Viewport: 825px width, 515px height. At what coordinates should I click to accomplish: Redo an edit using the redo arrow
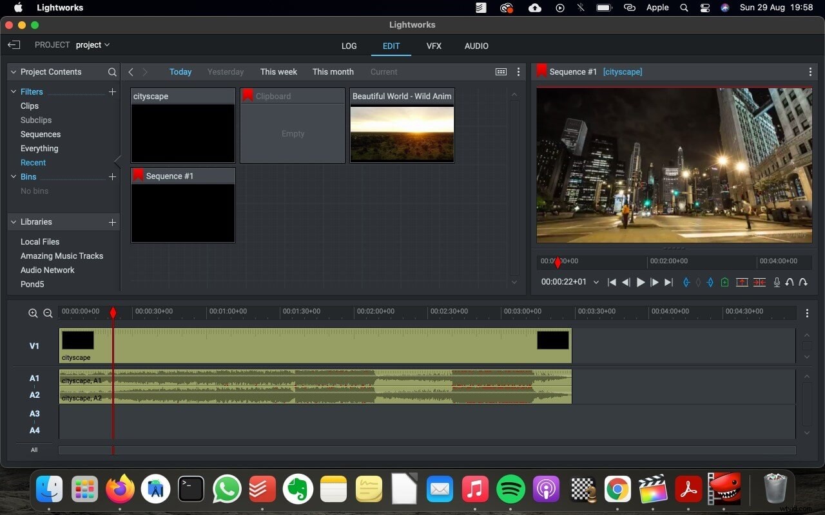(x=803, y=282)
